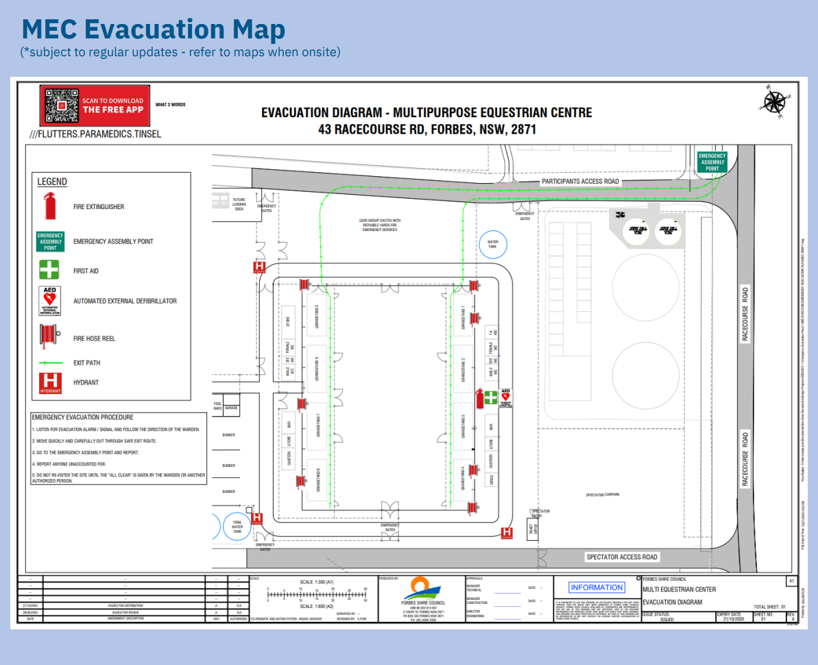Screen dimensions: 818x665
Task: Click the scale bar ruler at bottom
Action: 317,594
